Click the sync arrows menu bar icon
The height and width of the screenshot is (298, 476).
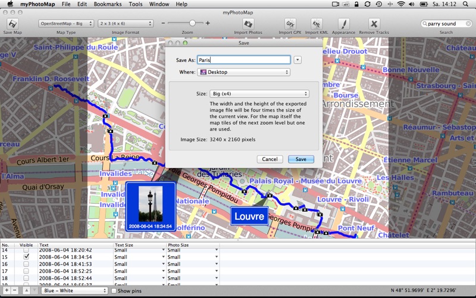367,4
